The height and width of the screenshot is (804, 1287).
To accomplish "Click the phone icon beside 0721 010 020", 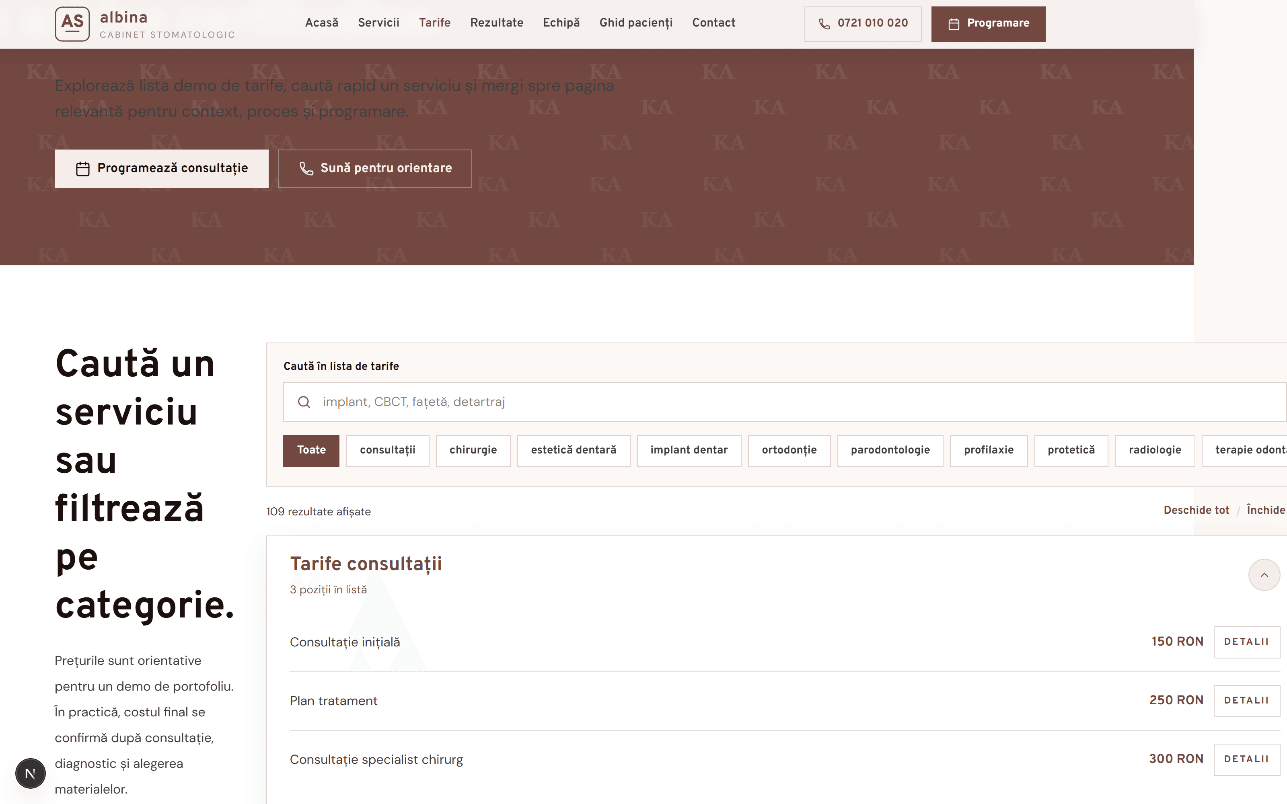I will (824, 24).
